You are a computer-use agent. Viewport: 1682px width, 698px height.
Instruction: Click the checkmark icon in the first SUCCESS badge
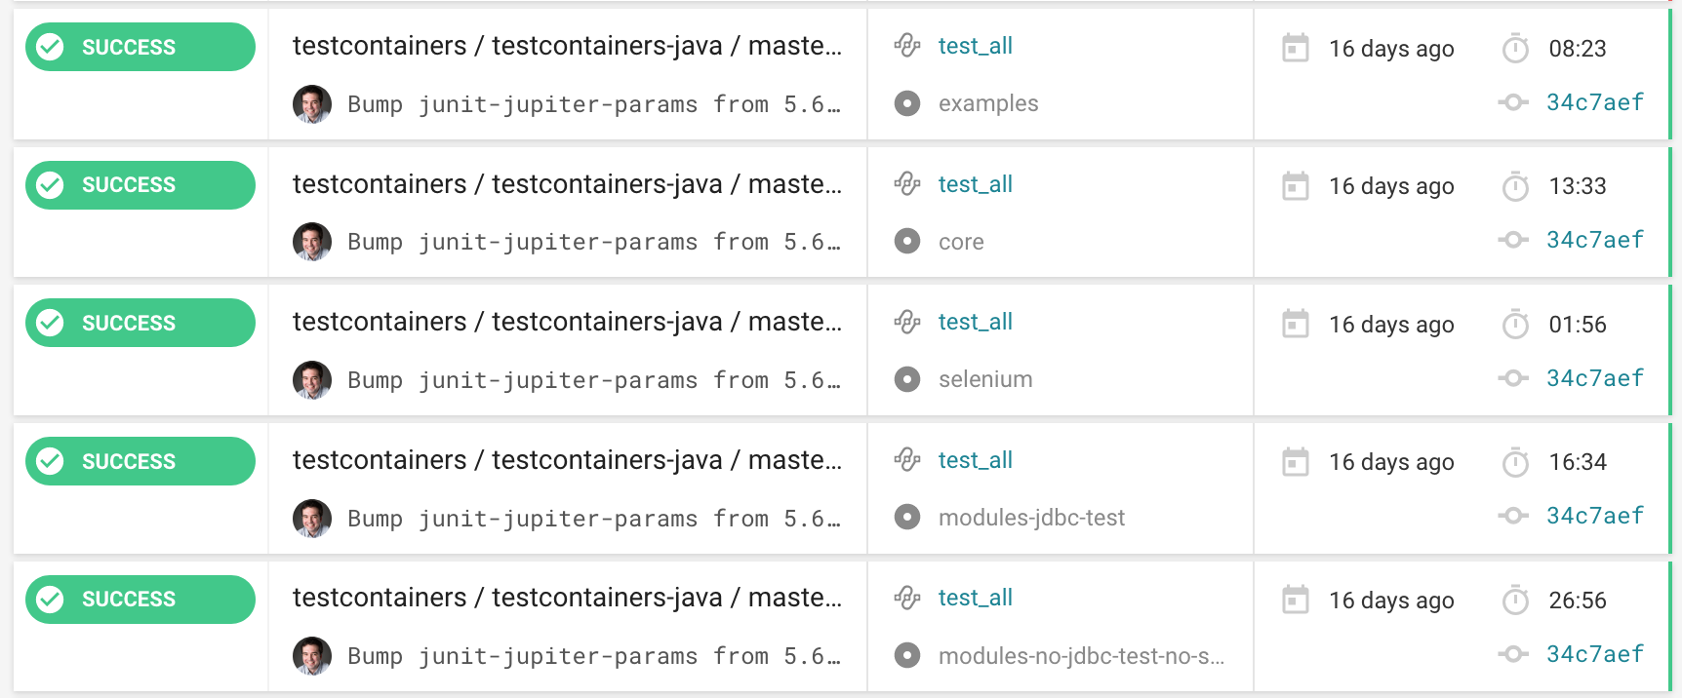click(49, 46)
